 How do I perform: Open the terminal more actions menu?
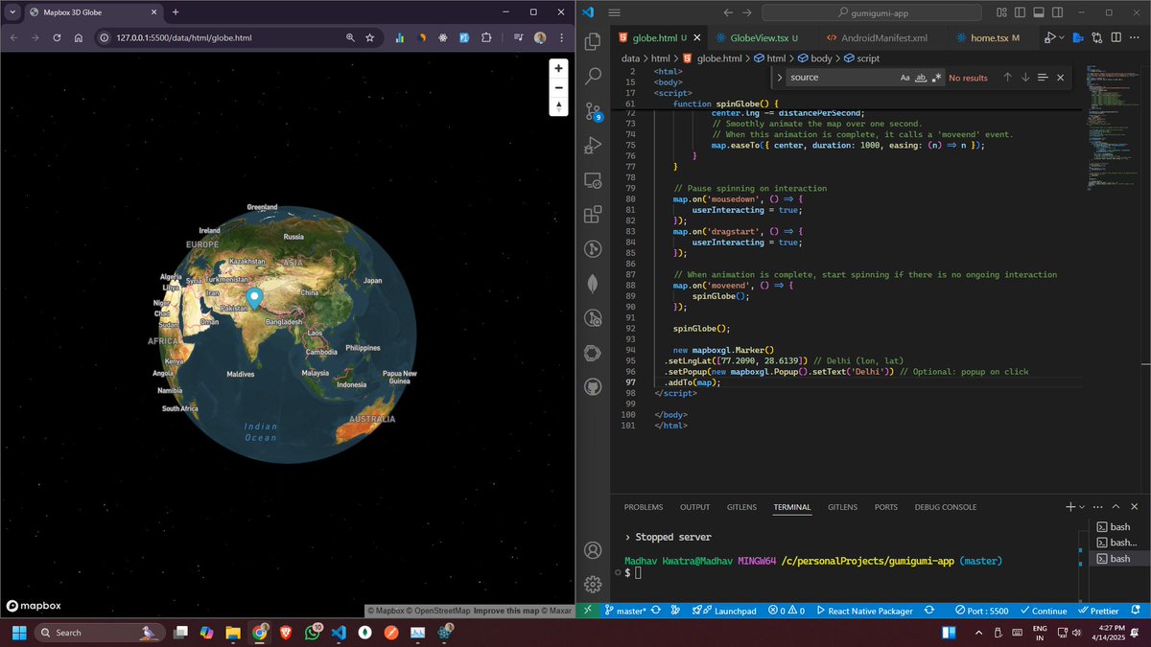pos(1097,506)
